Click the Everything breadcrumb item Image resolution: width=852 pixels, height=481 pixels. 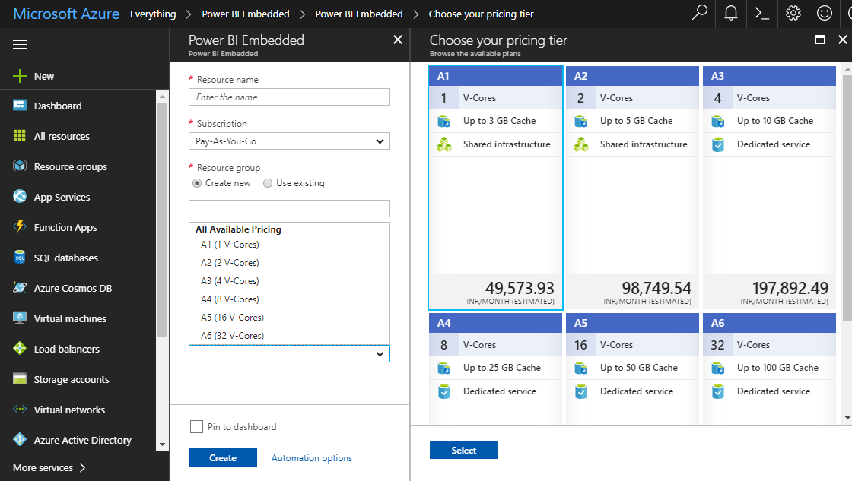coord(152,14)
